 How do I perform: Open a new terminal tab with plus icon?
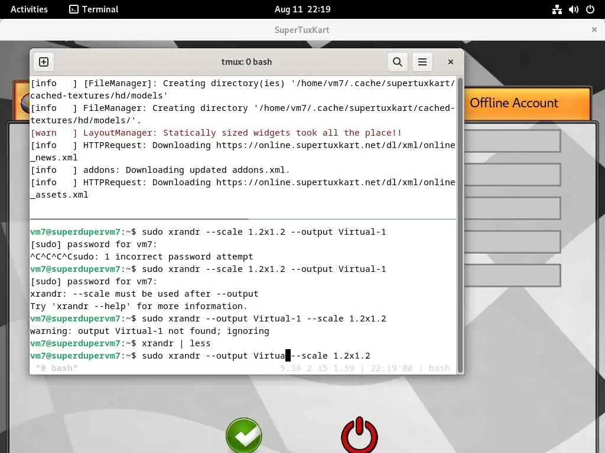pyautogui.click(x=44, y=62)
